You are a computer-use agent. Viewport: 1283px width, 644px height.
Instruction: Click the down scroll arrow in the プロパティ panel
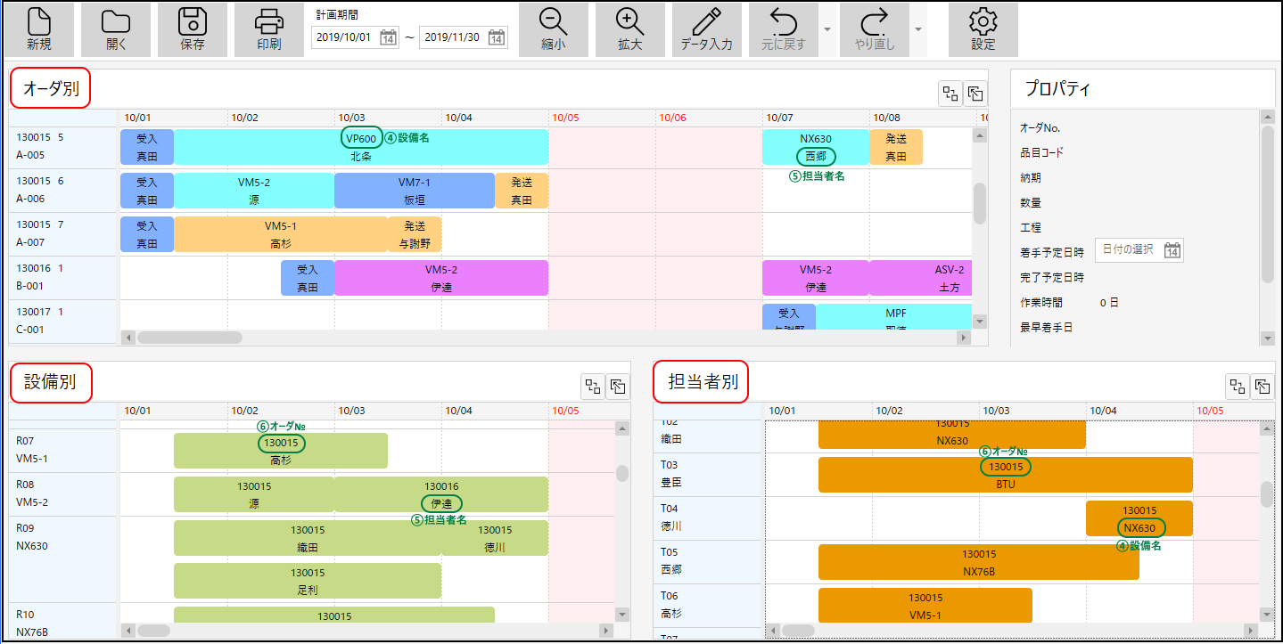tap(1268, 338)
